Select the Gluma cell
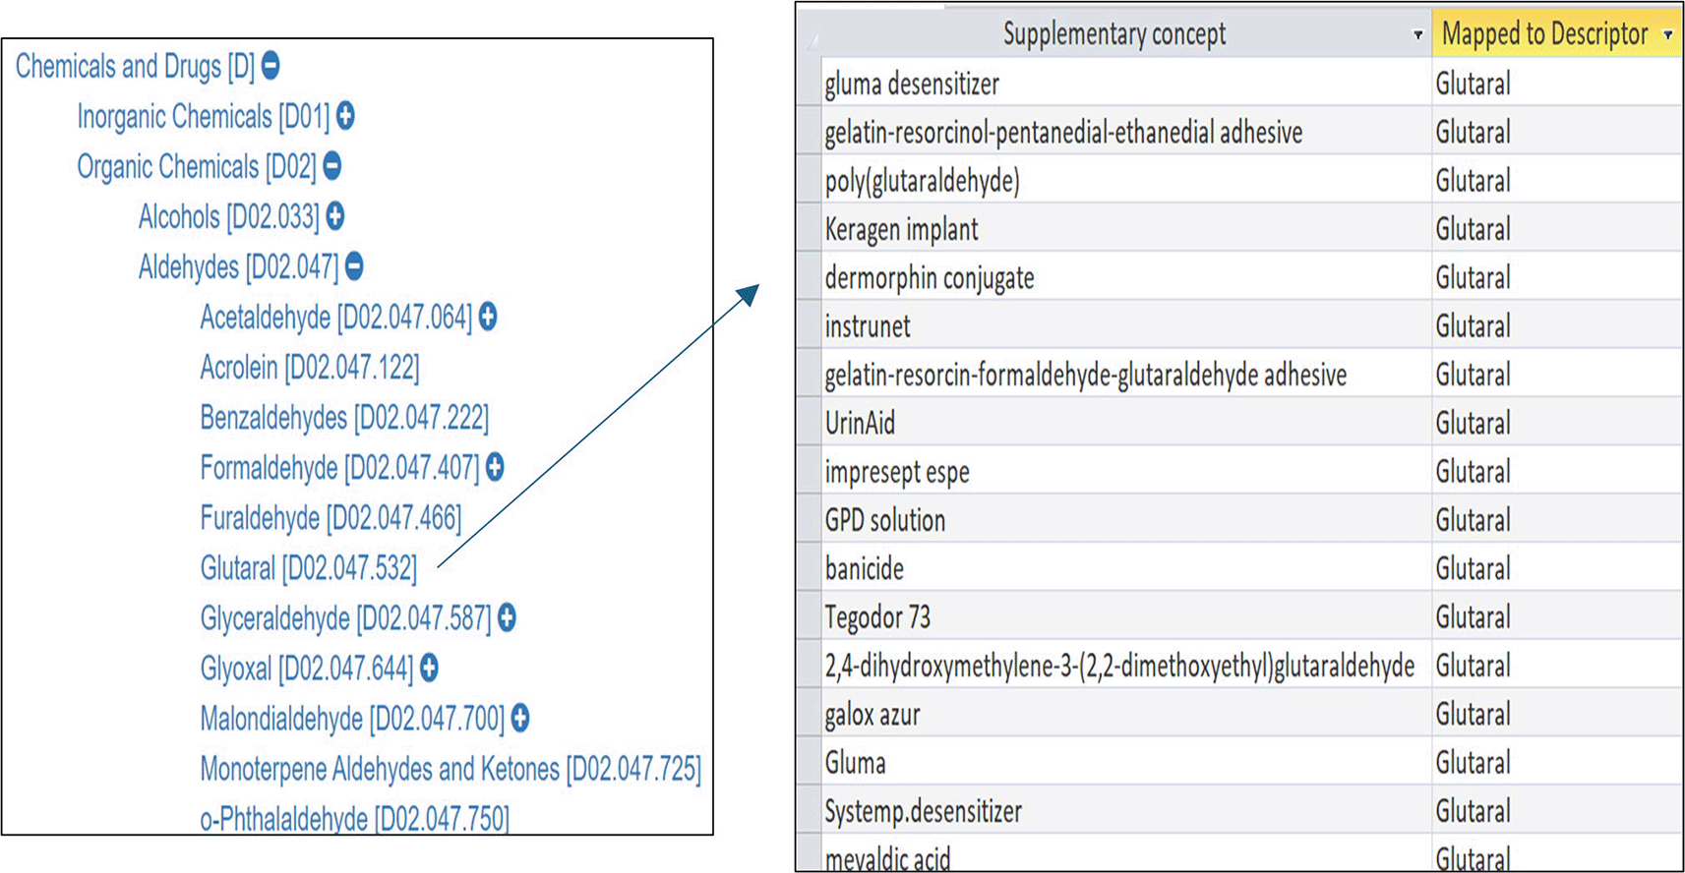The height and width of the screenshot is (873, 1685). [1126, 762]
